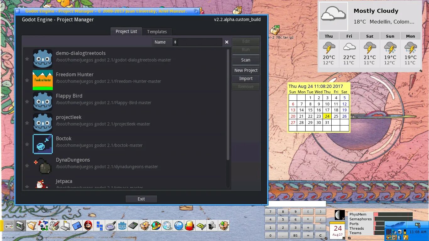
Task: Click the PhysMem usage bar
Action: click(393, 214)
